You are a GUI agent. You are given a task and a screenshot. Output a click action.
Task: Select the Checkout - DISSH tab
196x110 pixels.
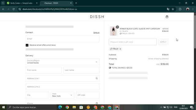point(51,3)
